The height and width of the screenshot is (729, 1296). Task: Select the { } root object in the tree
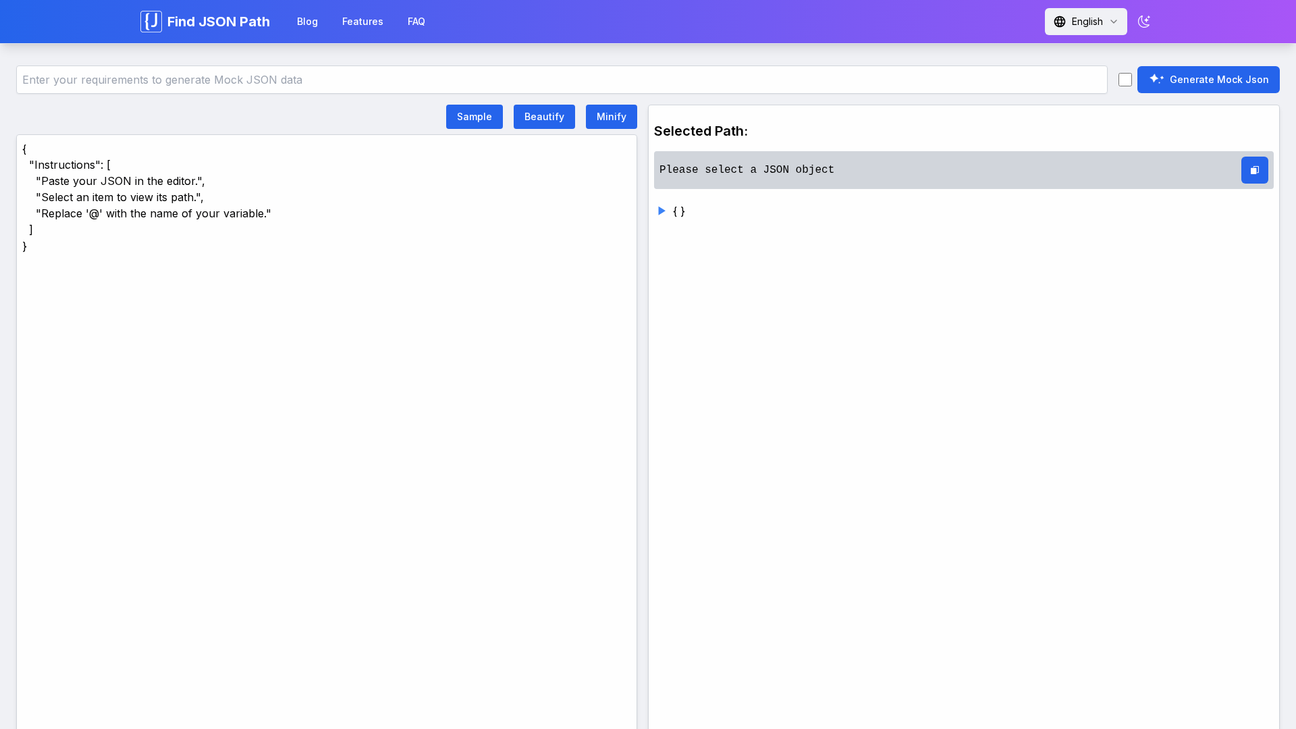point(679,211)
